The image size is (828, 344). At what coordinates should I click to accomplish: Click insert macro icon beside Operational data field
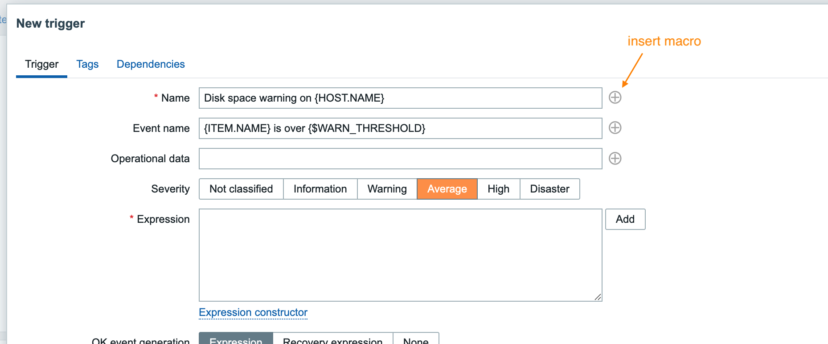(x=615, y=158)
